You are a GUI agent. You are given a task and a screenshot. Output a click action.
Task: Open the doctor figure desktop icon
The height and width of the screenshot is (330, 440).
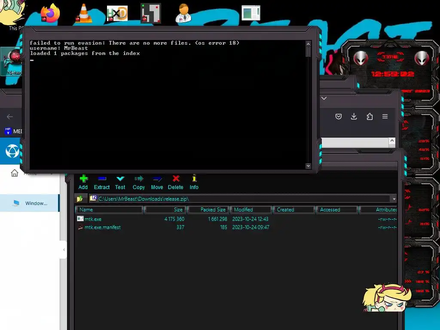click(183, 13)
